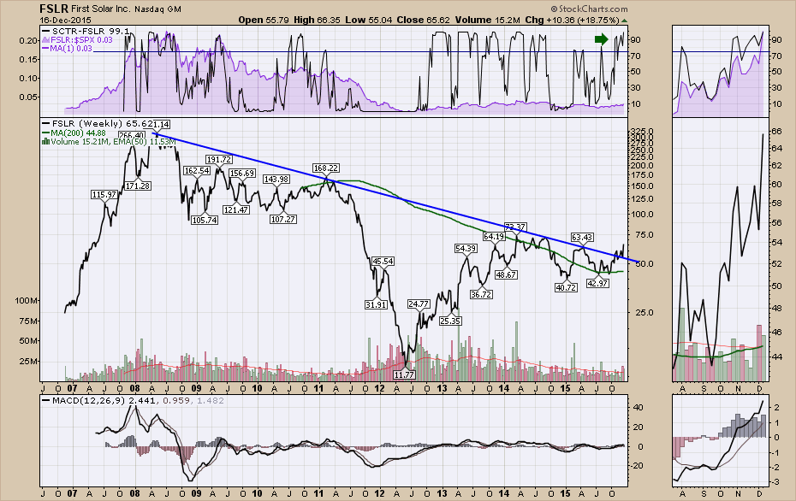The image size is (796, 501).
Task: Click the 54.39 price label
Action: tap(466, 248)
